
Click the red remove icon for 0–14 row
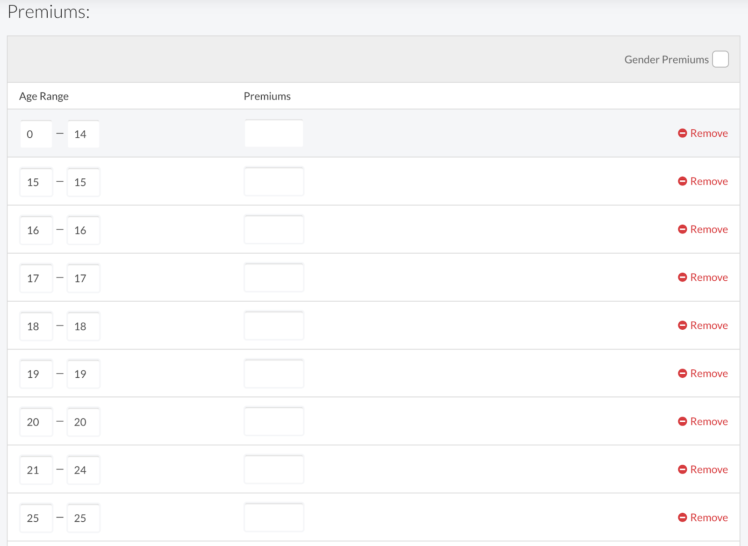(x=682, y=133)
